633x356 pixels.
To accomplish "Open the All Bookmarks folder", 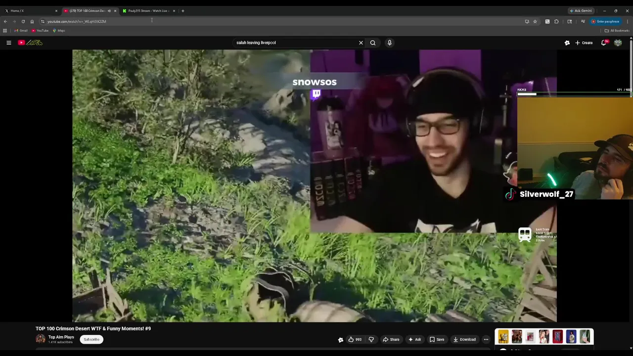I will point(617,31).
